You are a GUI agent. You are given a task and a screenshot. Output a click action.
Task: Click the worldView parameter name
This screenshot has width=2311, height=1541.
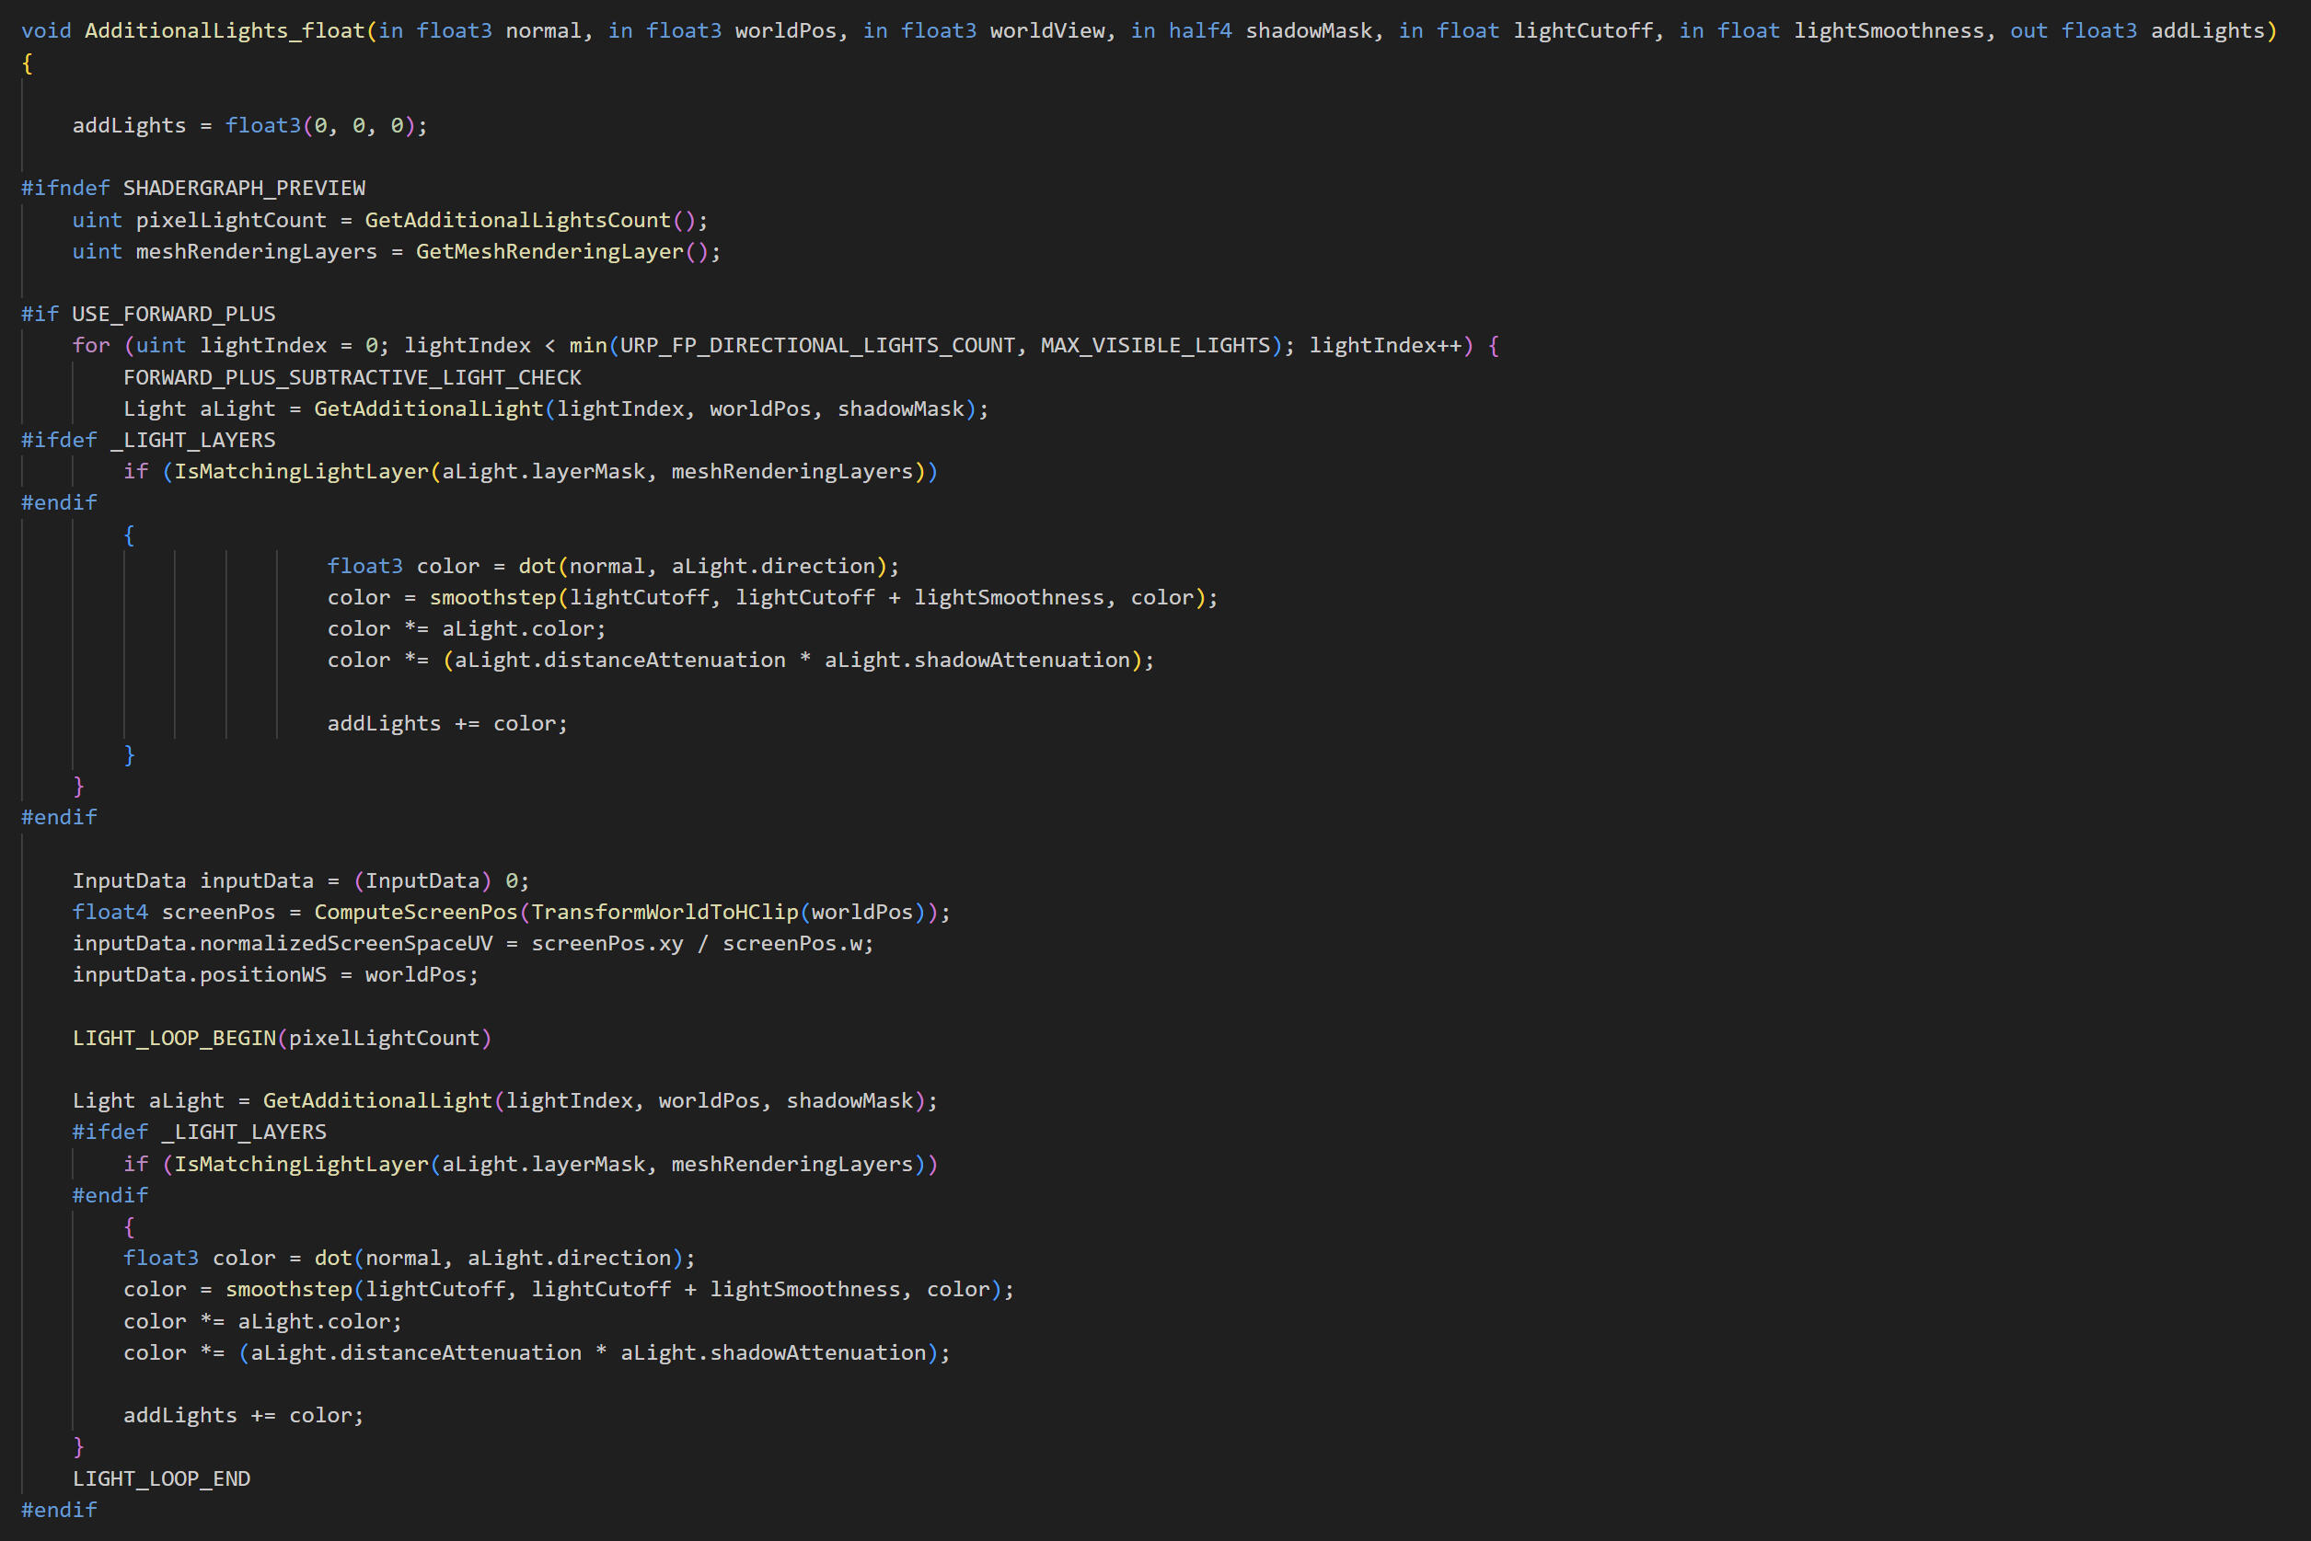click(1046, 30)
